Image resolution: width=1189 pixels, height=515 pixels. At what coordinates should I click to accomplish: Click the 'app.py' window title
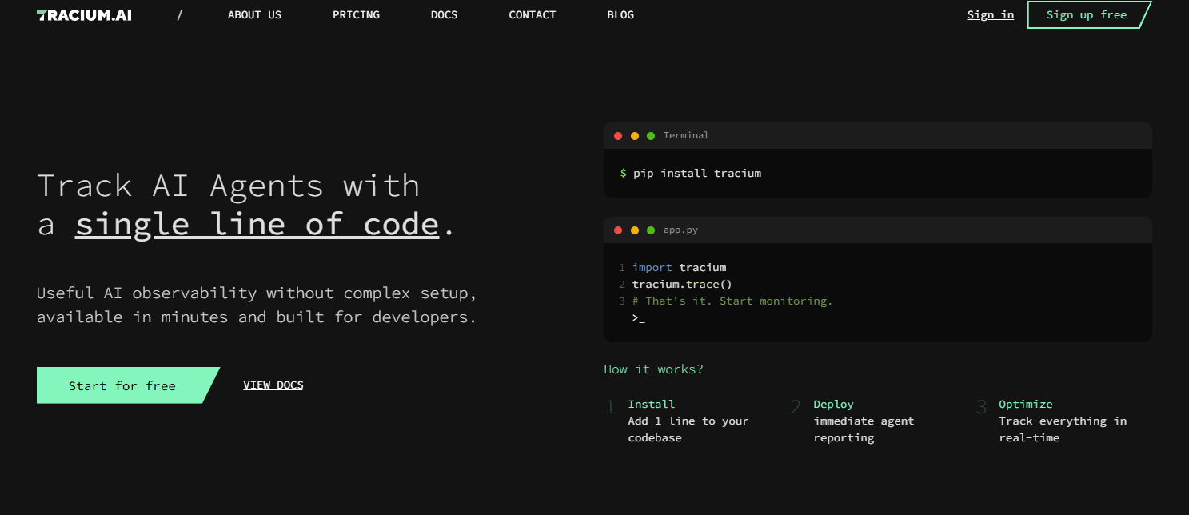680,230
